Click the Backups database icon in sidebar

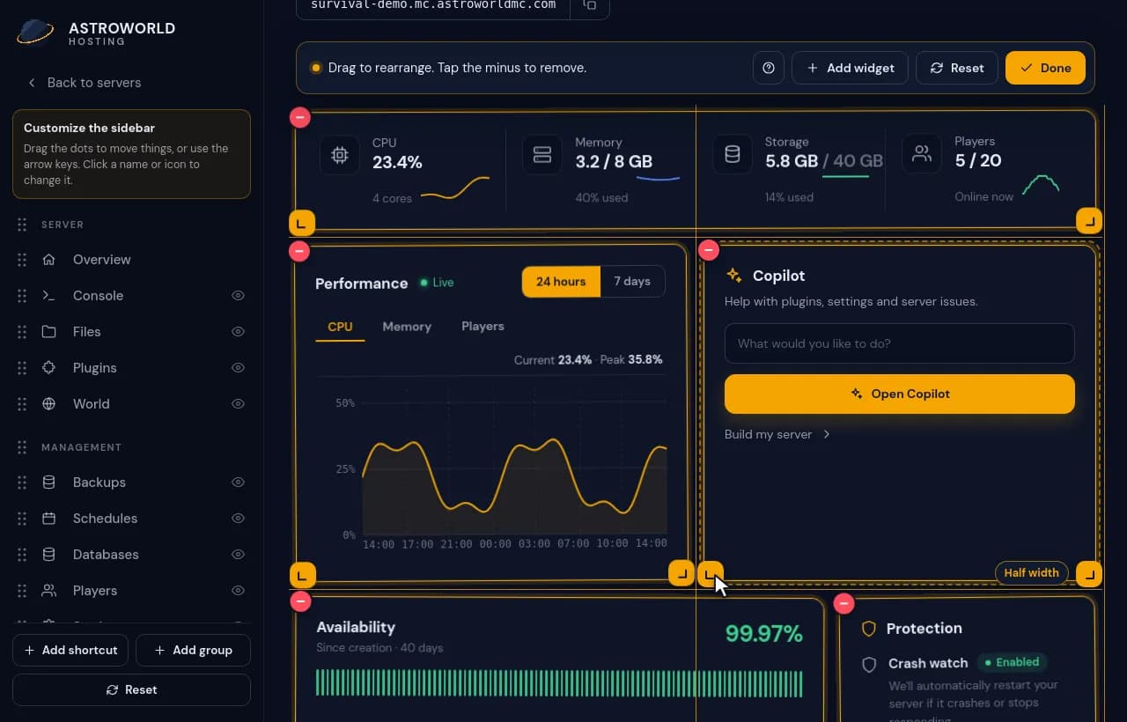[x=49, y=483]
